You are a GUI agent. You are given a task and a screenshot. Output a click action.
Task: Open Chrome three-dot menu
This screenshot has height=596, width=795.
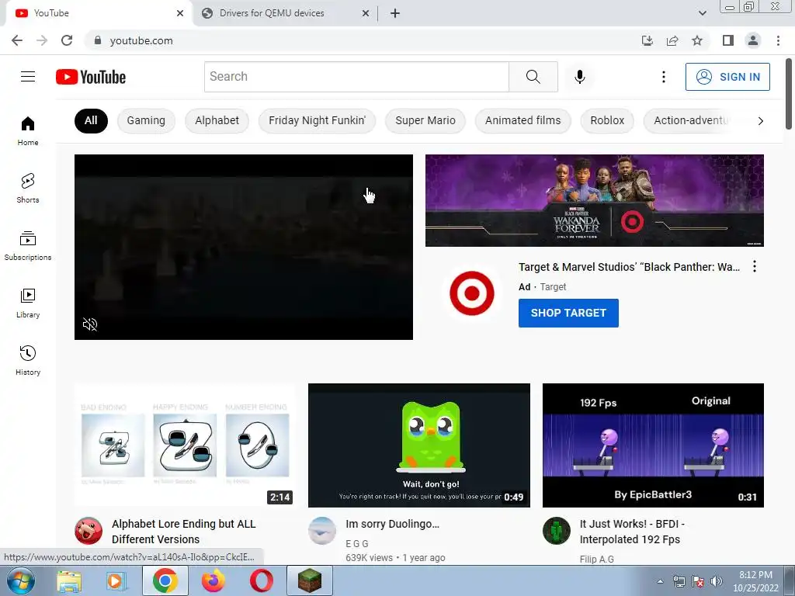tap(778, 40)
